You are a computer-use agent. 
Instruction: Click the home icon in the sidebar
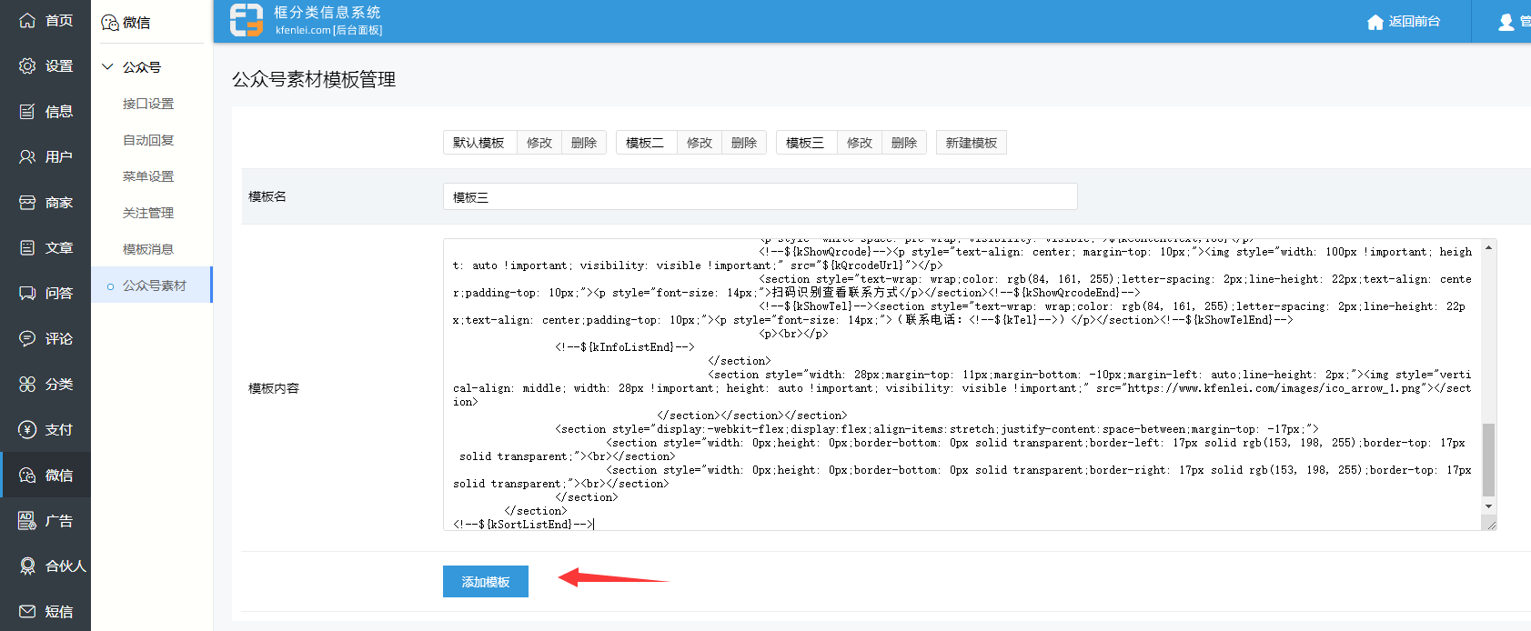[x=27, y=20]
